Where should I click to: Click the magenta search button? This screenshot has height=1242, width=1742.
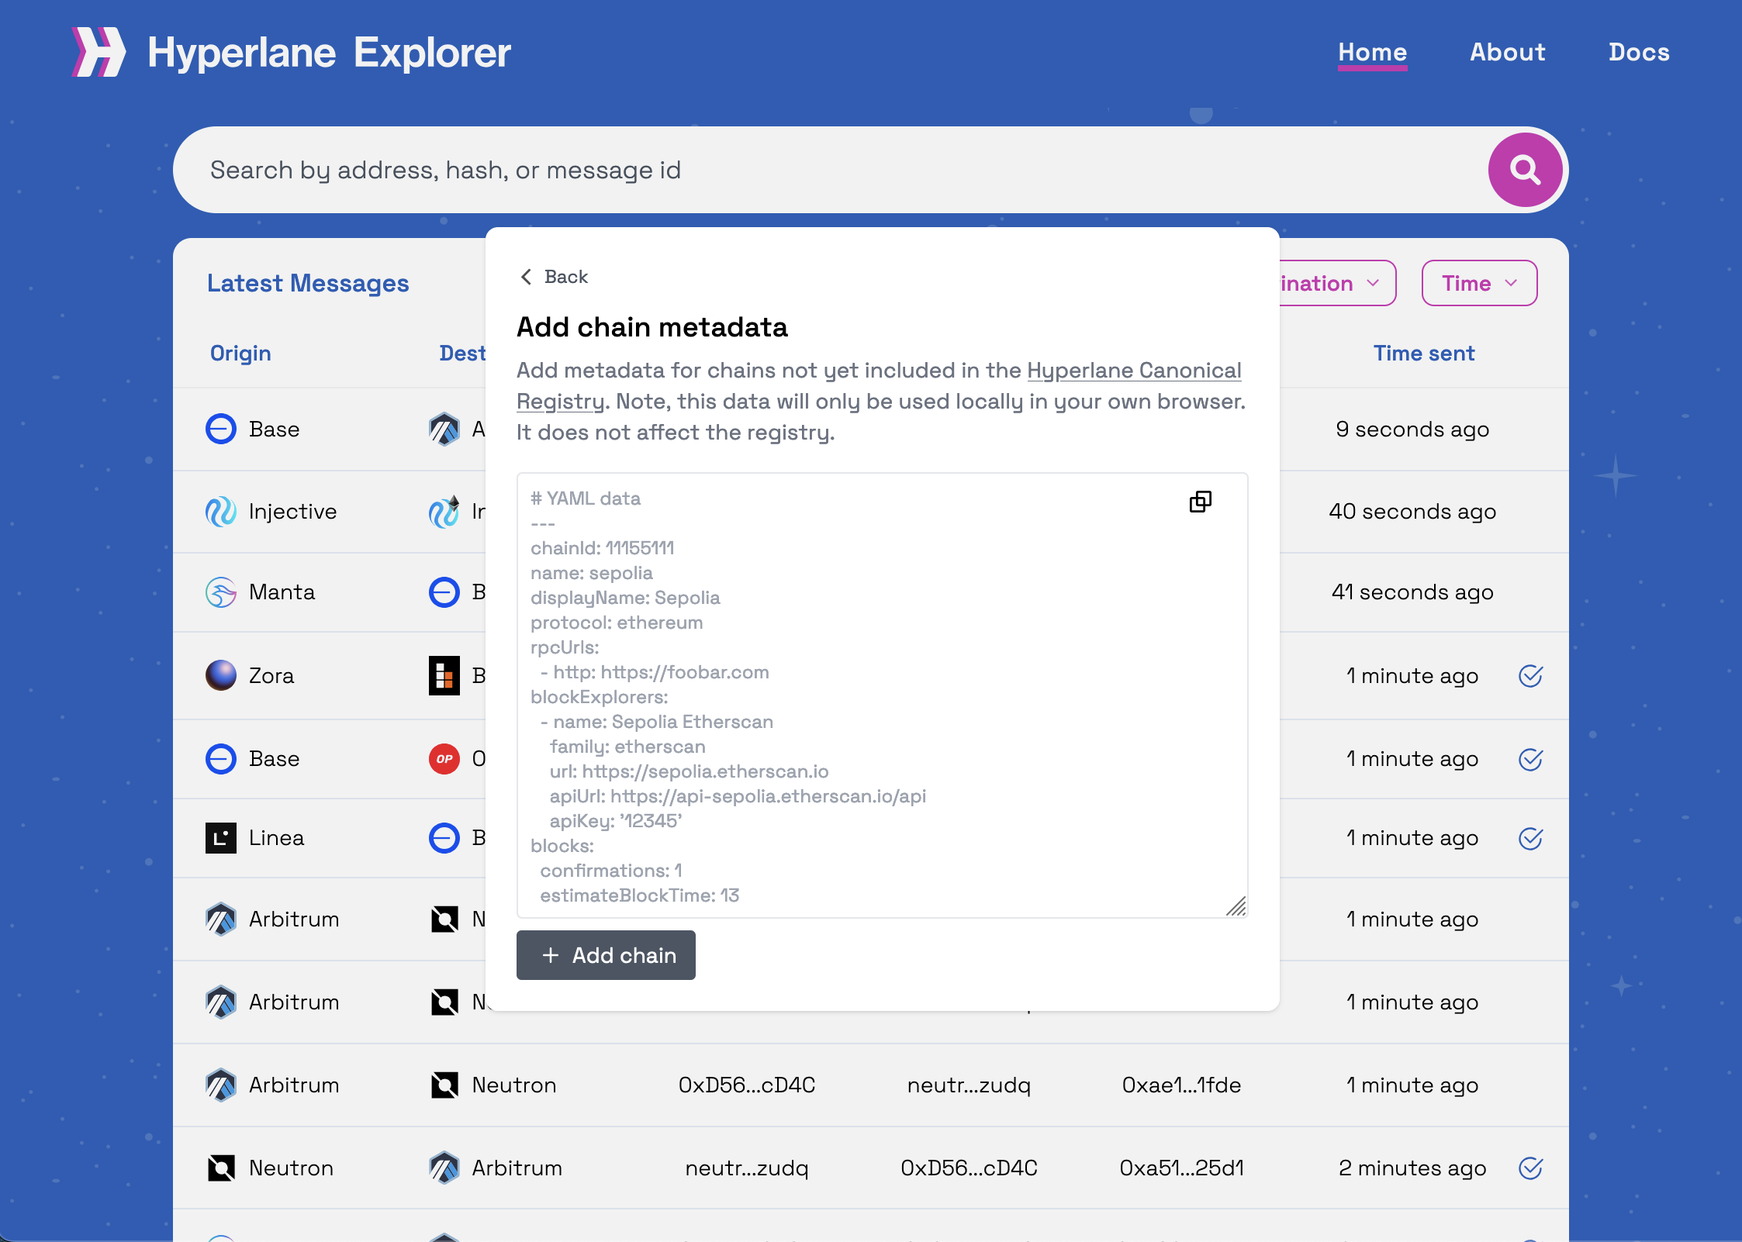(x=1525, y=170)
